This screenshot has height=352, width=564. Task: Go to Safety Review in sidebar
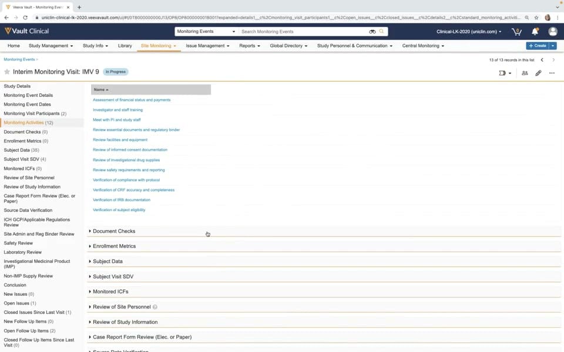pos(18,243)
